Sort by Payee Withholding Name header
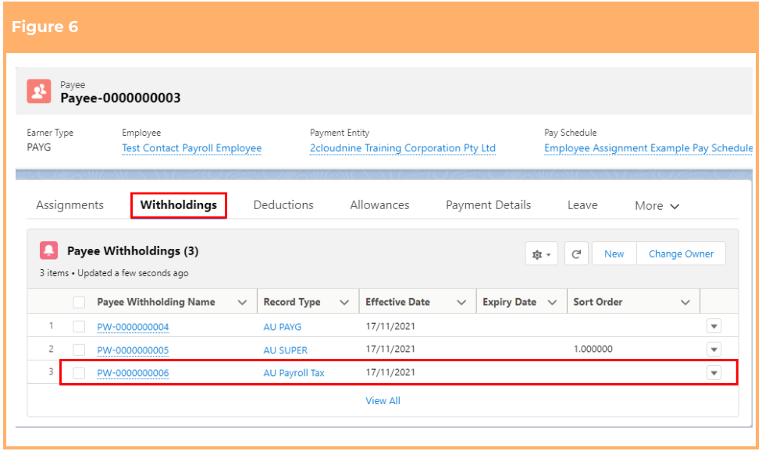 [156, 302]
